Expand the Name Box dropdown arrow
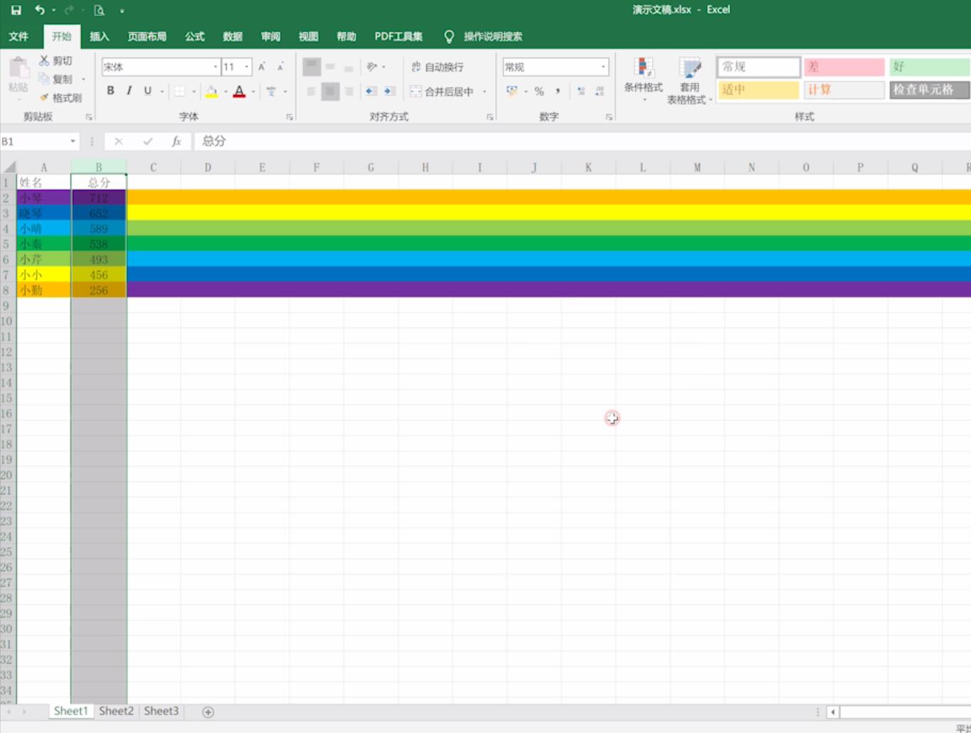The height and width of the screenshot is (733, 971). coord(72,141)
